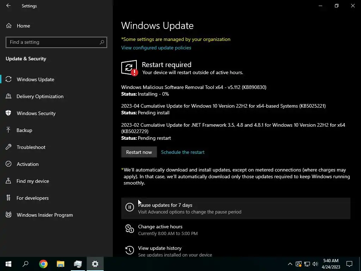Click the volume speaker icon
Viewport: 361px width, 271px height.
click(315, 264)
